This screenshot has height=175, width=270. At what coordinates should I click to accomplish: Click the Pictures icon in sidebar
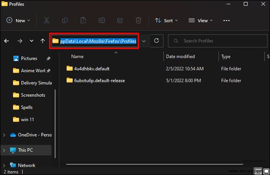[16, 58]
